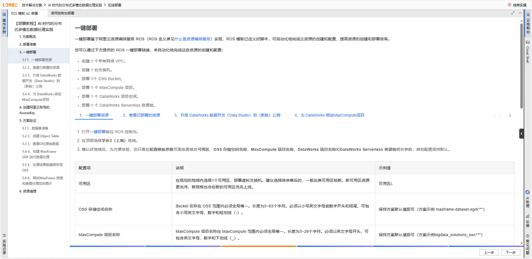Open the 实践记录 sidebar panel
Screen dimensions: 532x259
(x=4, y=243)
